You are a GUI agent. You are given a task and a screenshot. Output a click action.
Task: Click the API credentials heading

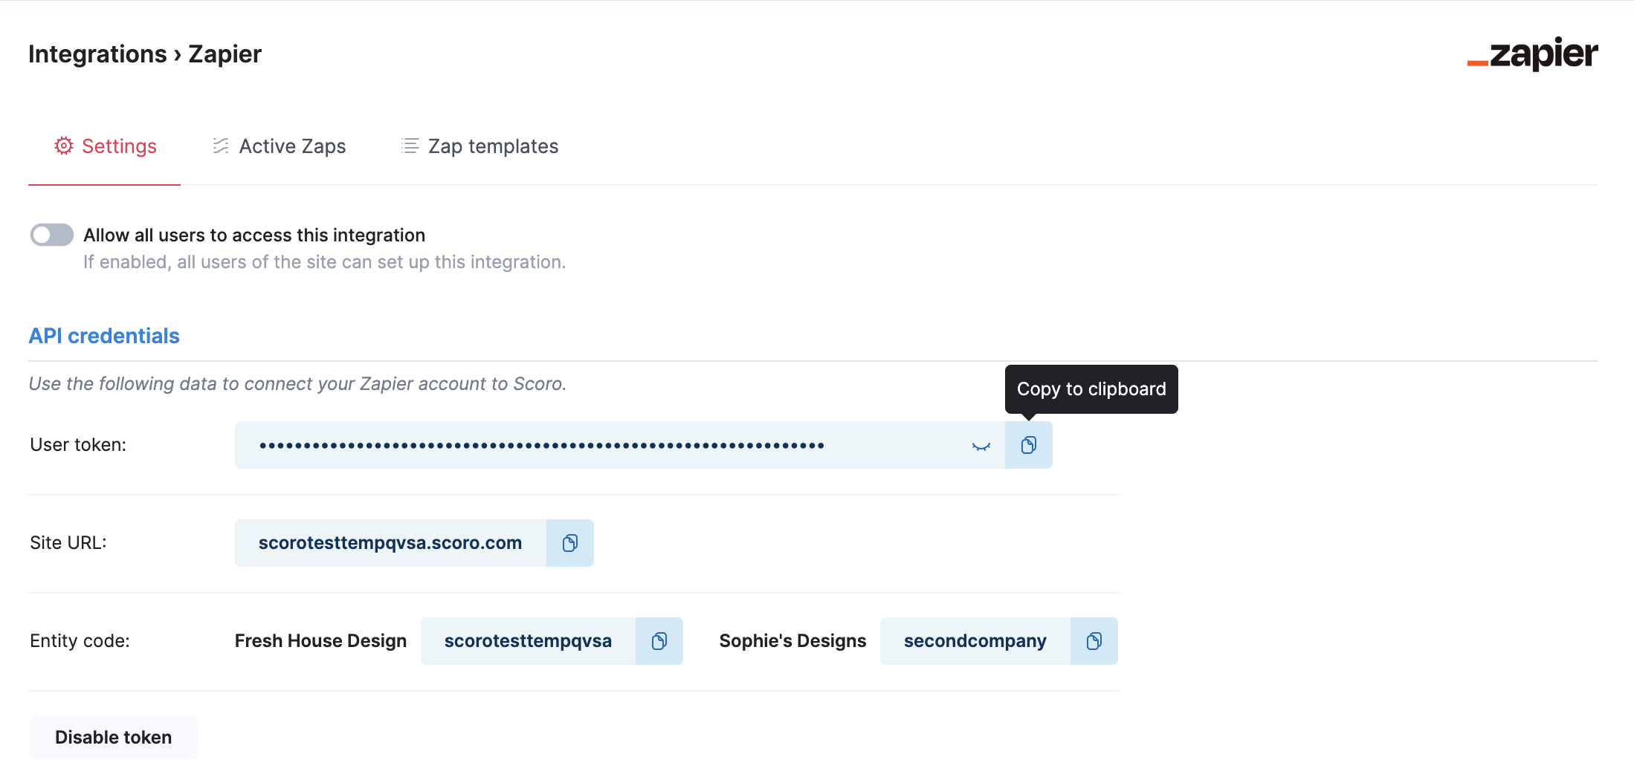[104, 336]
